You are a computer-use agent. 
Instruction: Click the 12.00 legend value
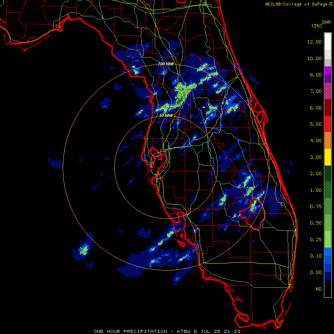(x=314, y=42)
